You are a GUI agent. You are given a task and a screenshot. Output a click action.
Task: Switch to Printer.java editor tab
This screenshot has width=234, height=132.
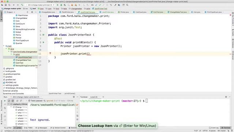point(124,12)
